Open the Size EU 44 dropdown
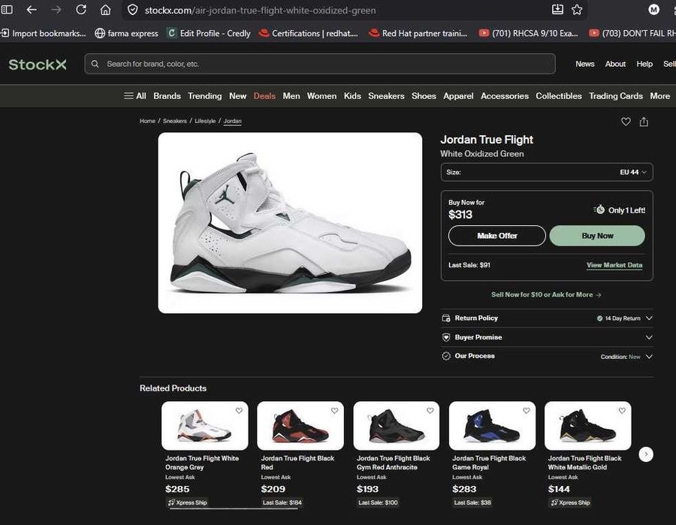The image size is (676, 525). [x=547, y=172]
